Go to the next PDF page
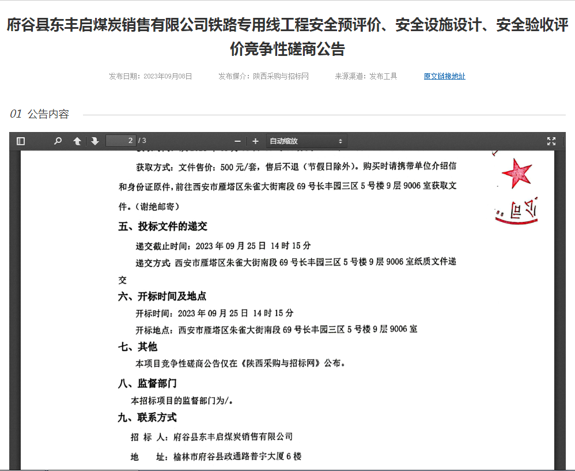This screenshot has width=575, height=471. (x=95, y=141)
